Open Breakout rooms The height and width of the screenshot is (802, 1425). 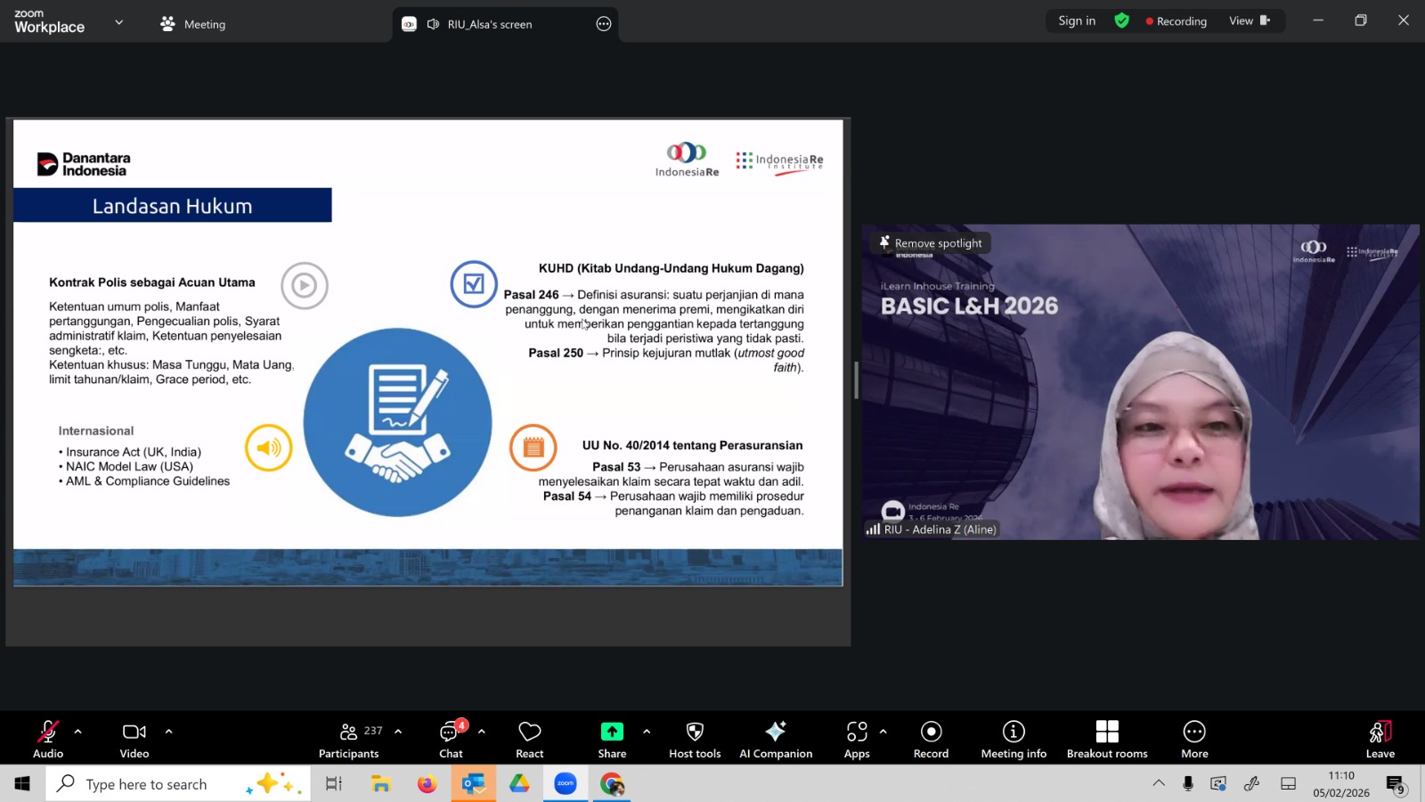(1107, 739)
